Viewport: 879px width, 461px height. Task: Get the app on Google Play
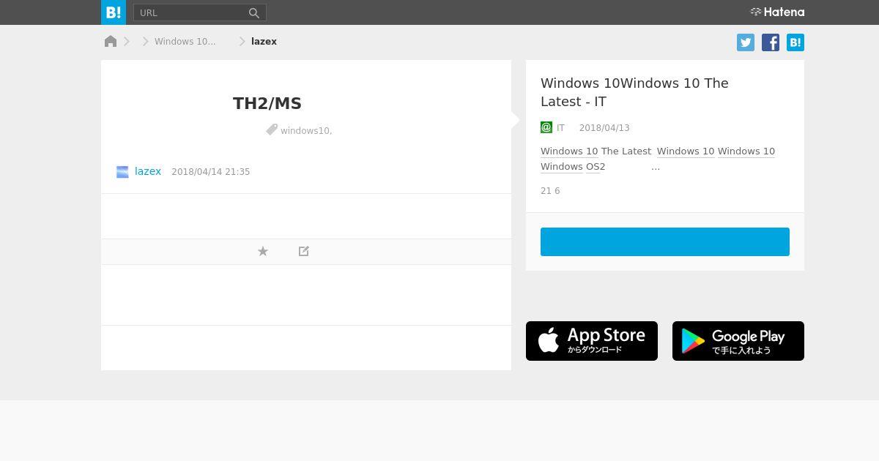(x=738, y=341)
